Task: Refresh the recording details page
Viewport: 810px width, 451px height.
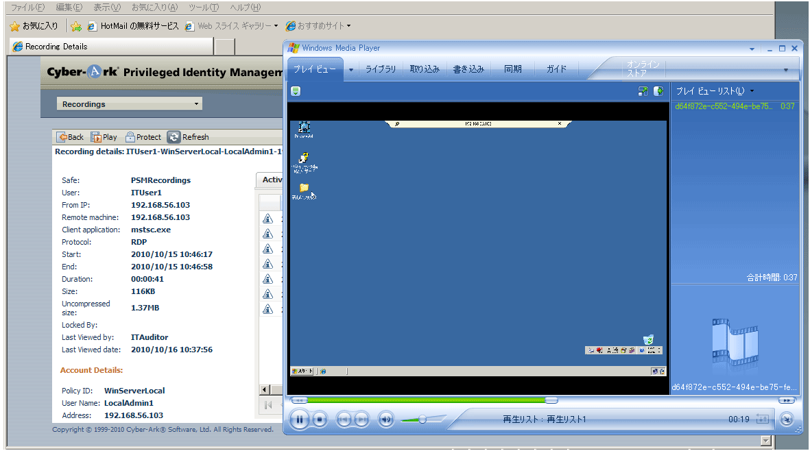Action: [x=189, y=137]
